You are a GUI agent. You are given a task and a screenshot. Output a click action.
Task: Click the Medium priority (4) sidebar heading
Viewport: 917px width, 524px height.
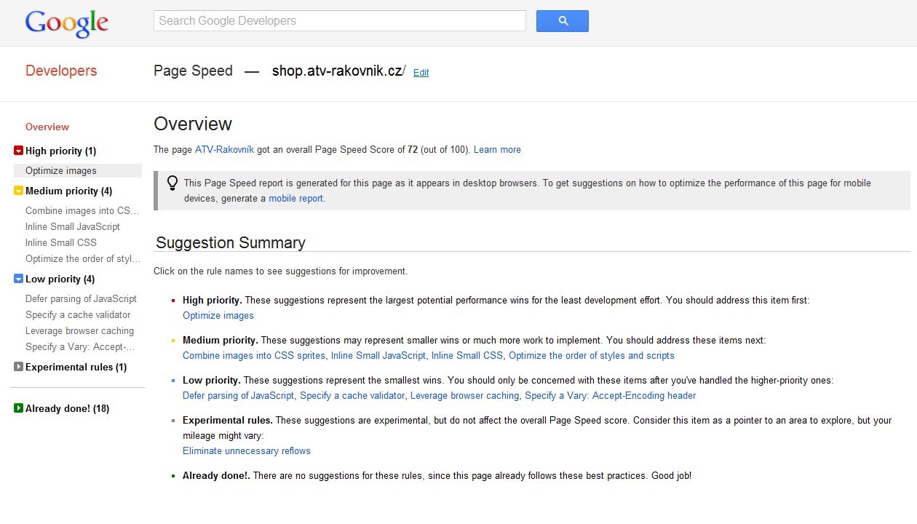(x=68, y=191)
